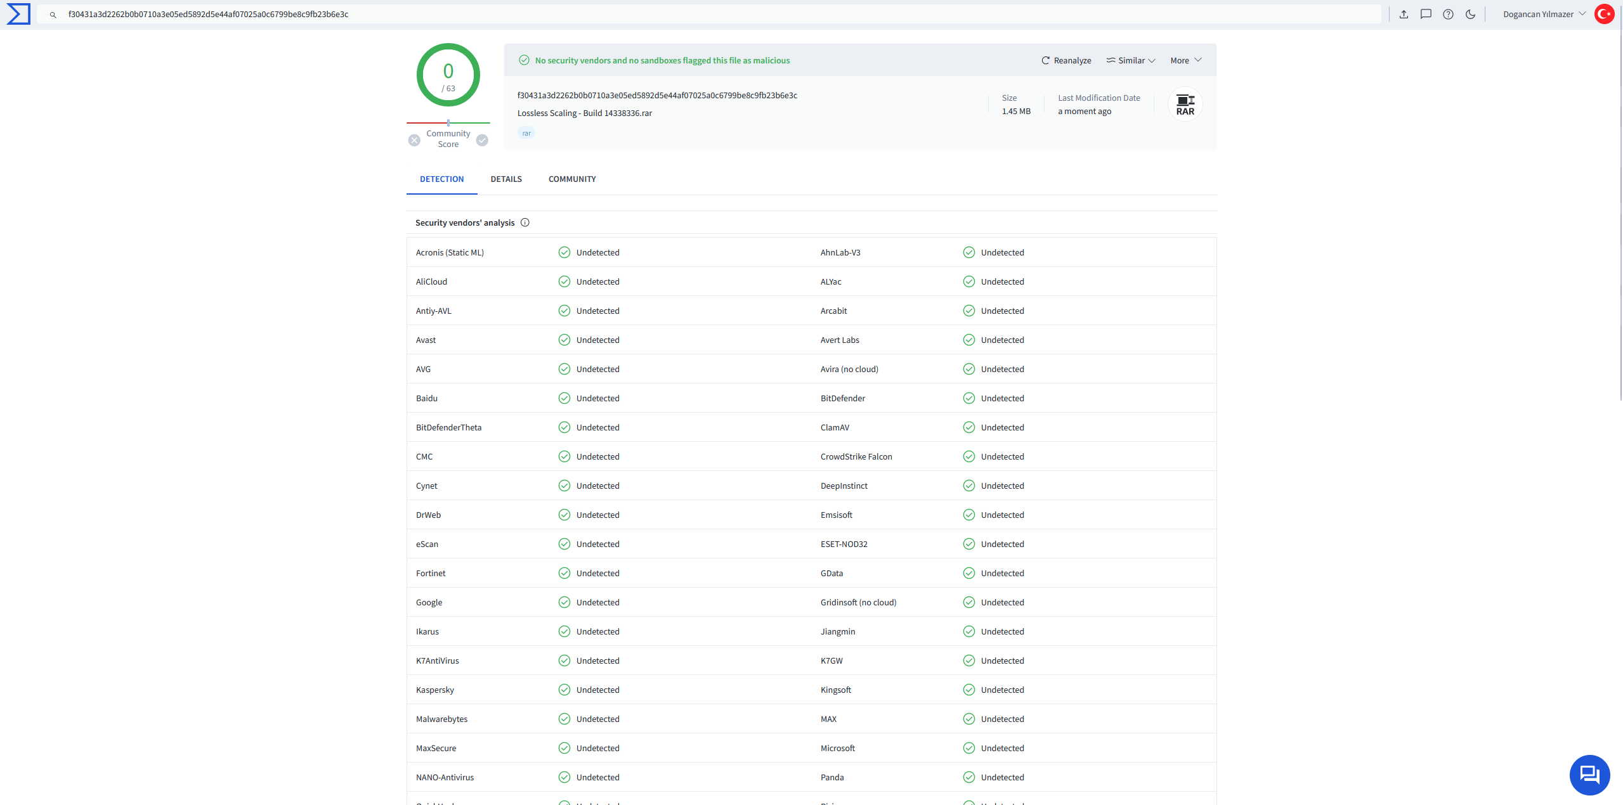Click the RAR file type icon
Viewport: 1623px width, 805px height.
[1185, 105]
